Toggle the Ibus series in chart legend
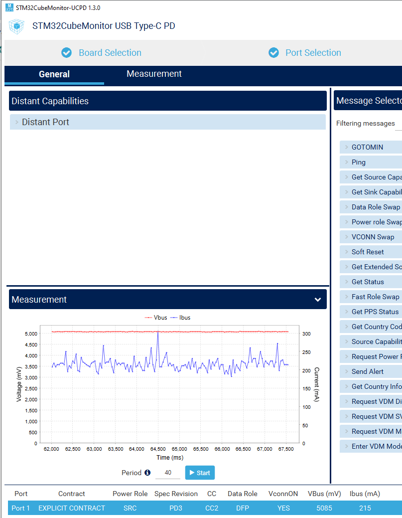This screenshot has width=402, height=518. [180, 318]
